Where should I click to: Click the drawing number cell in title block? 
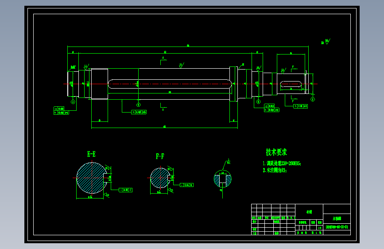(337, 227)
